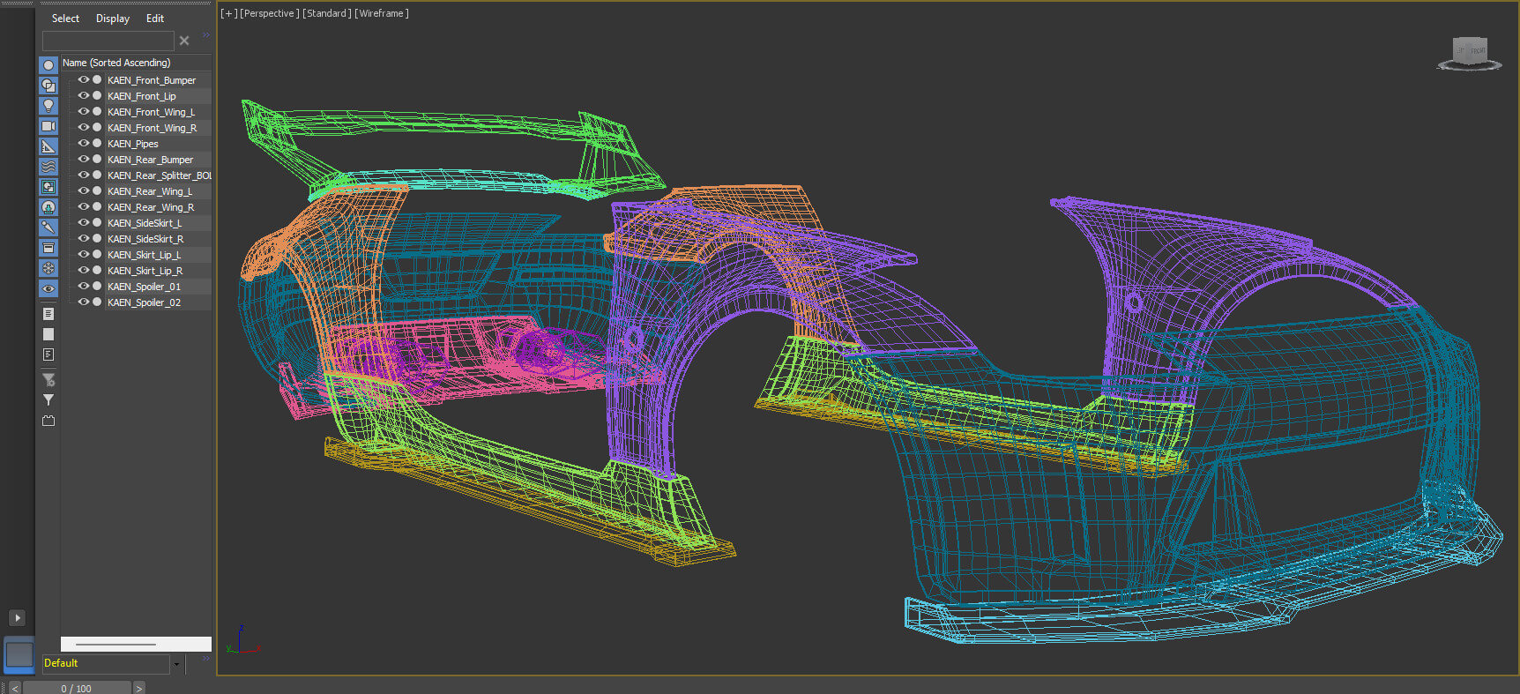
Task: Toggle visibility of KAEN_Pipes
Action: point(84,144)
